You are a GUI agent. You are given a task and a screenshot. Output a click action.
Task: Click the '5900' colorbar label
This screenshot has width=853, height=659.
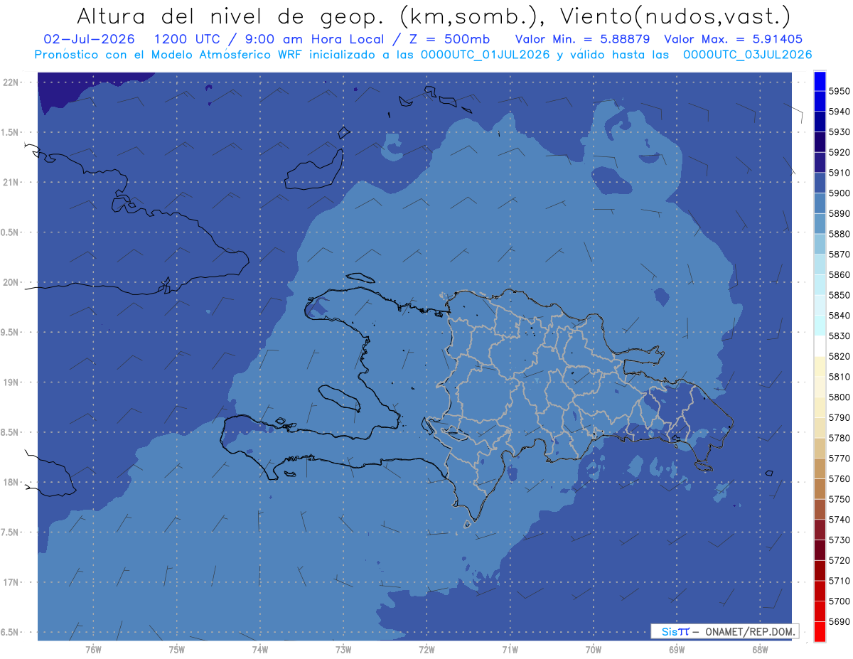pyautogui.click(x=839, y=193)
